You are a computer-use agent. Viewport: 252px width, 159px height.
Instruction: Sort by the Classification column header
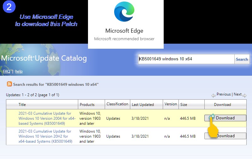point(117,104)
